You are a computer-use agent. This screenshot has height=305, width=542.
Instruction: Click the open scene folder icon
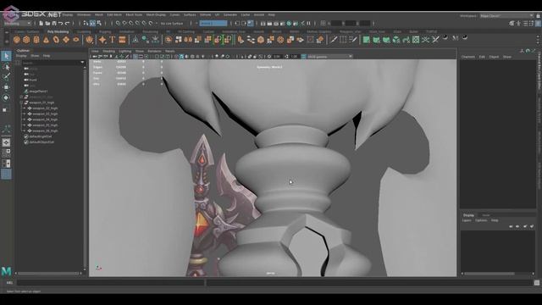pyautogui.click(x=47, y=23)
